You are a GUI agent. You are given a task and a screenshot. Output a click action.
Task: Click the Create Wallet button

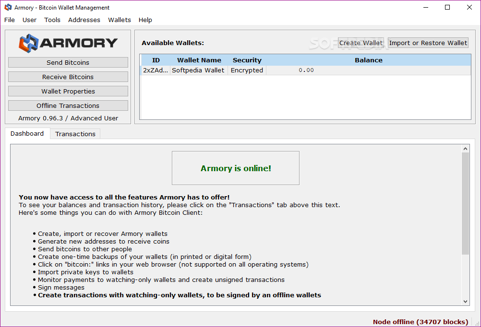(x=361, y=43)
